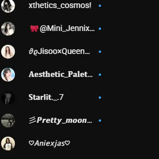Open the Starlit._.7 username

coord(46,97)
